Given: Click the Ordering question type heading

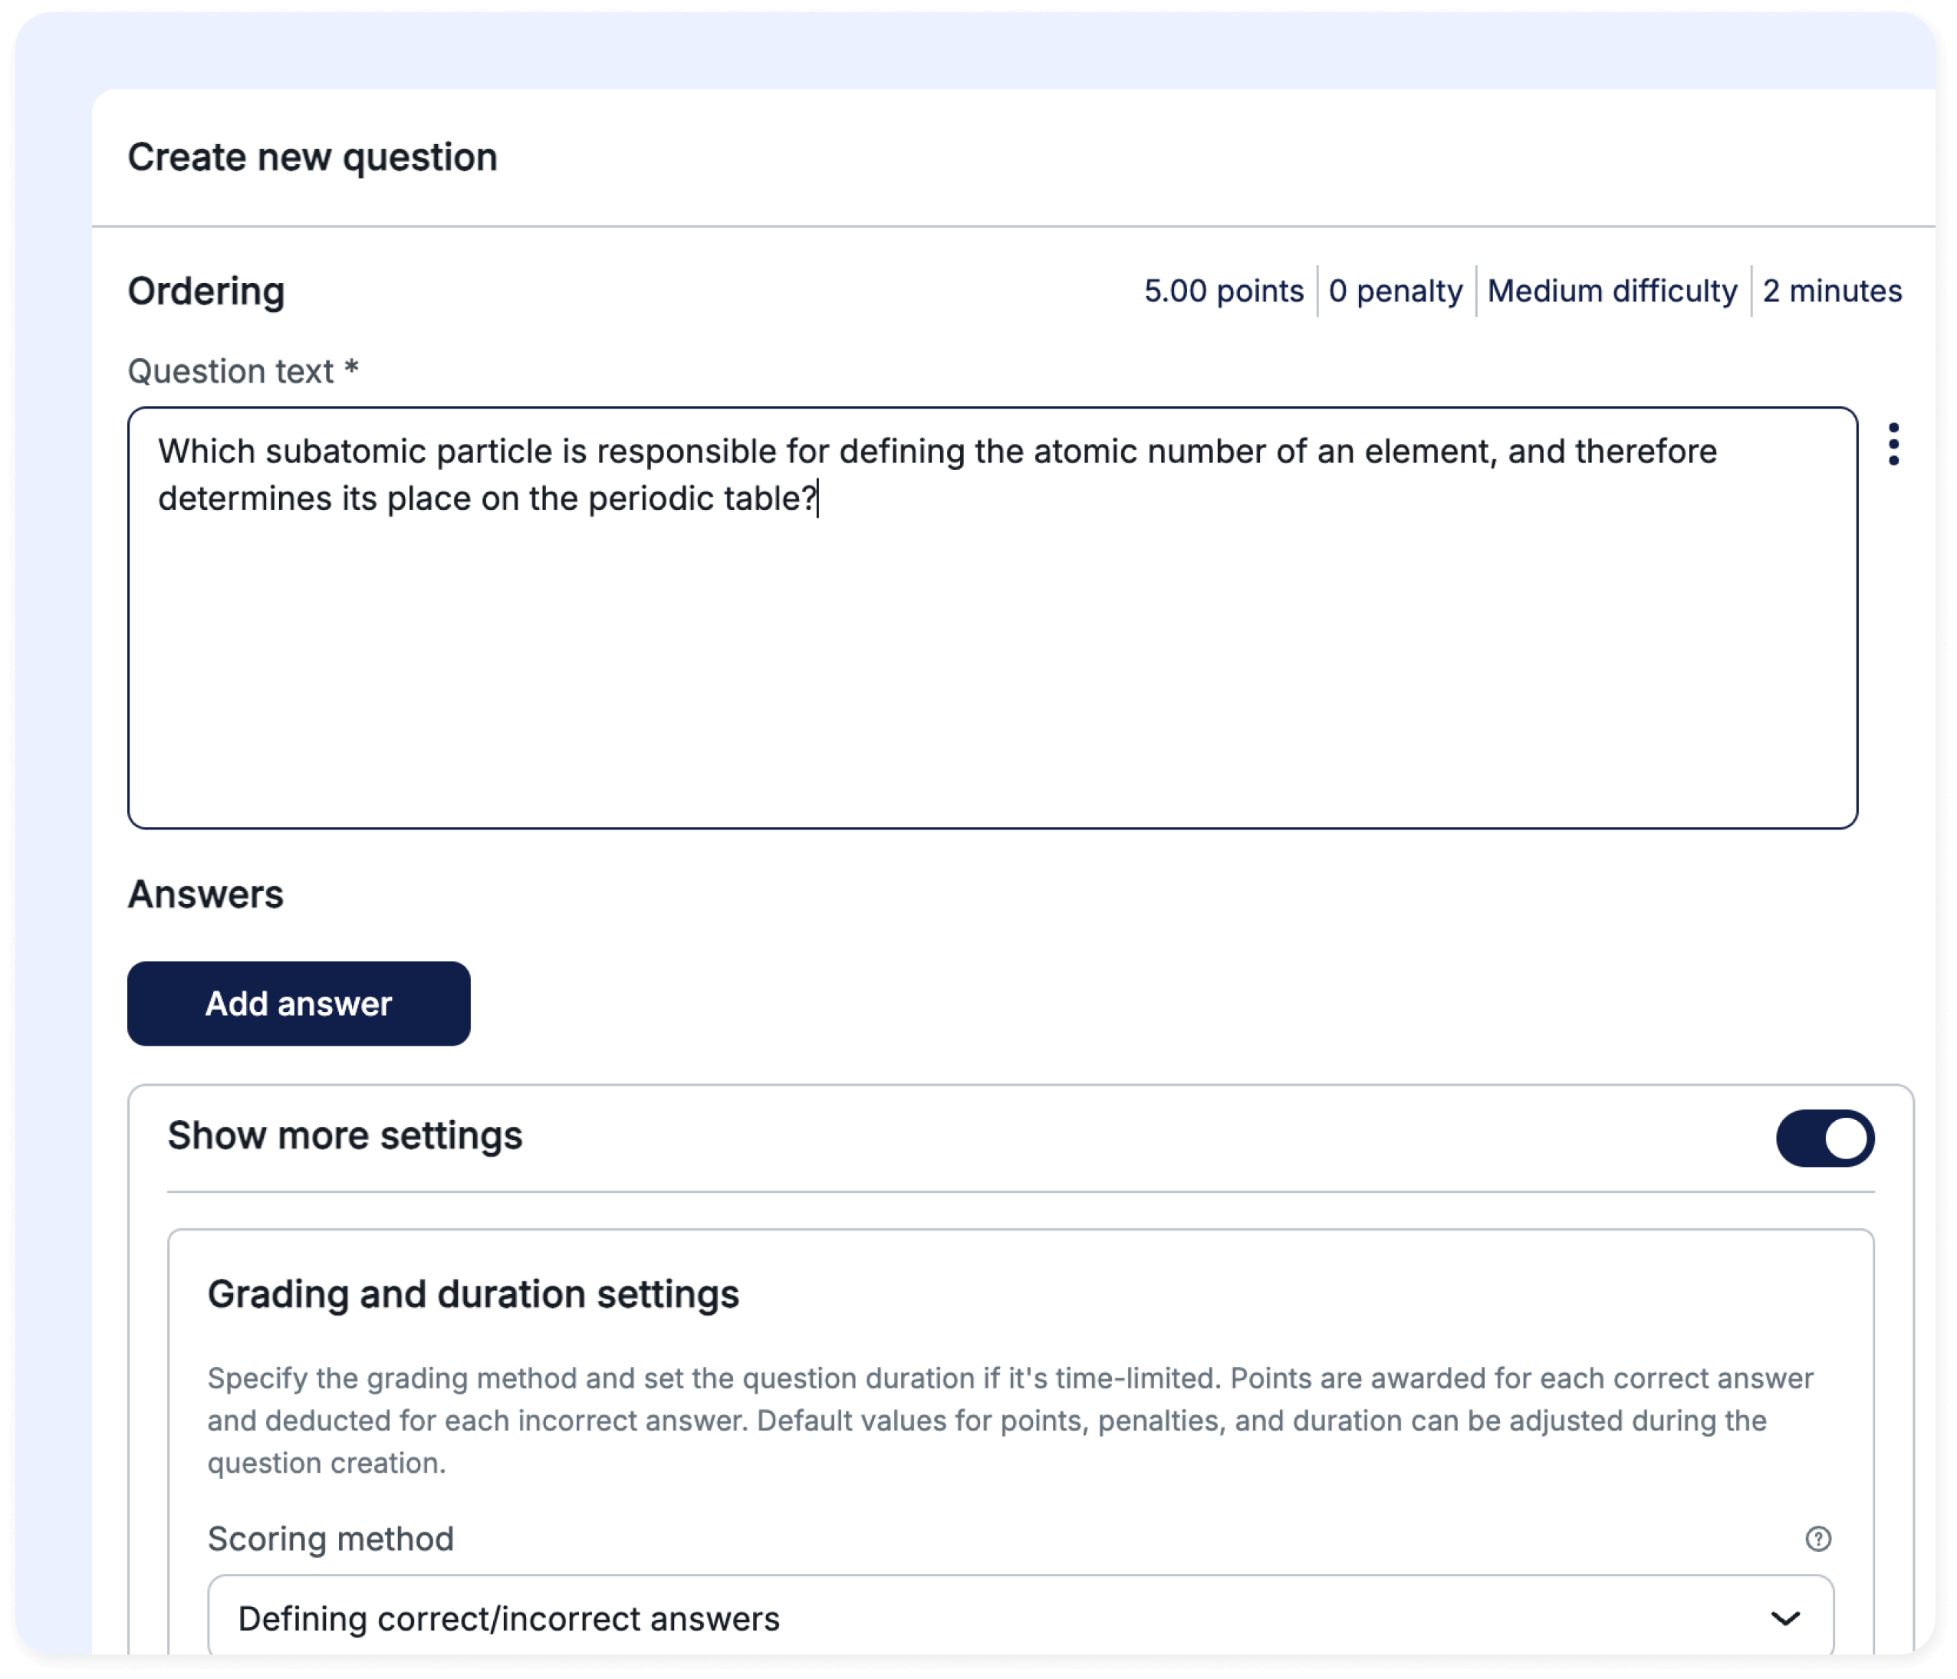Looking at the screenshot, I should pos(206,292).
